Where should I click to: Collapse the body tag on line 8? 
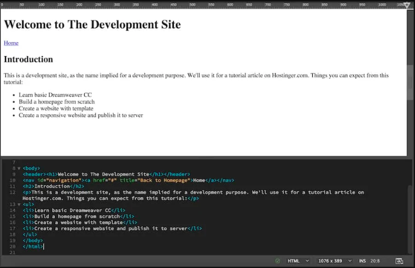[19, 169]
